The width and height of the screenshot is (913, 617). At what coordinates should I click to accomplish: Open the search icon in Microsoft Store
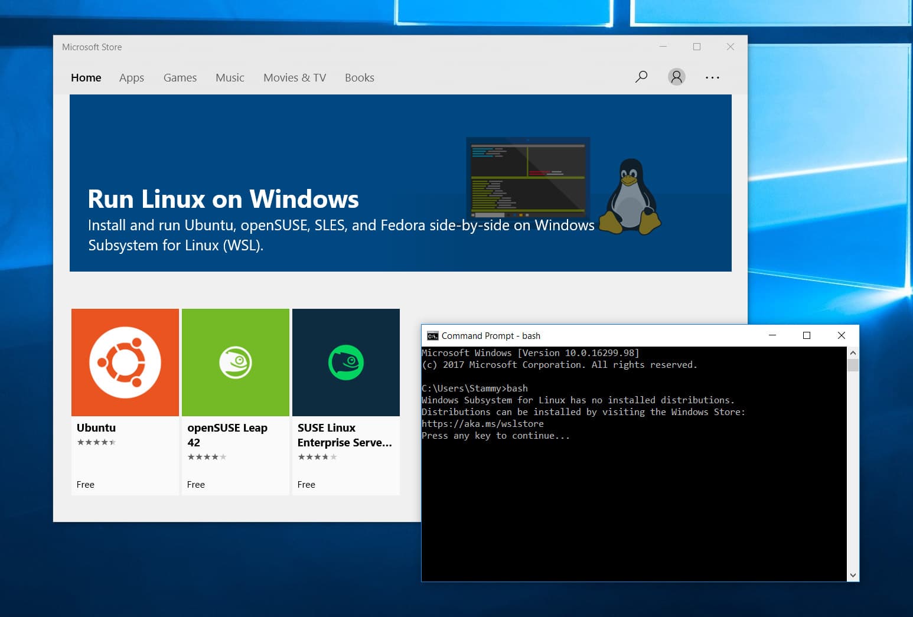(x=641, y=77)
